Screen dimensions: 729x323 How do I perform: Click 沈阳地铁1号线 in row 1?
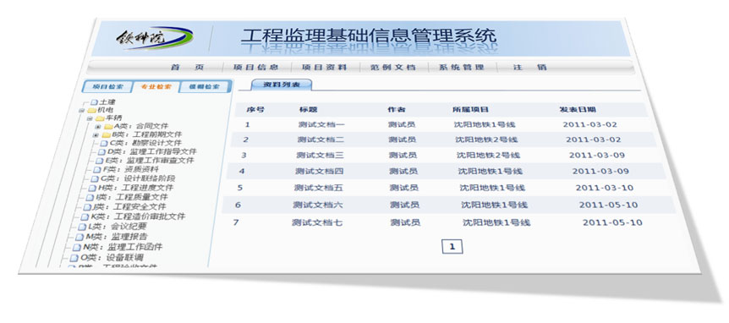pyautogui.click(x=485, y=124)
